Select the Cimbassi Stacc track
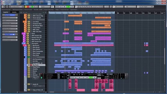The image size is (167, 94). (x=37, y=24)
